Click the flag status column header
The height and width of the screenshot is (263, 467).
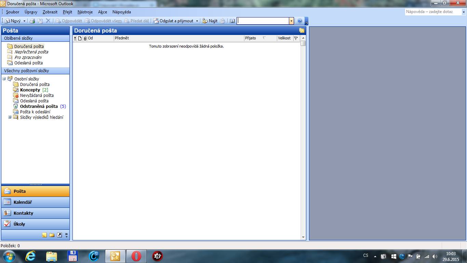[x=296, y=38]
